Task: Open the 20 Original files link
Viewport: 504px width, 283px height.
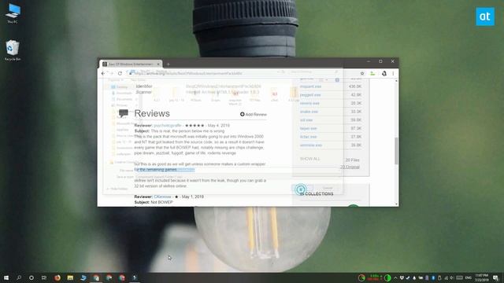Action: 350,167
